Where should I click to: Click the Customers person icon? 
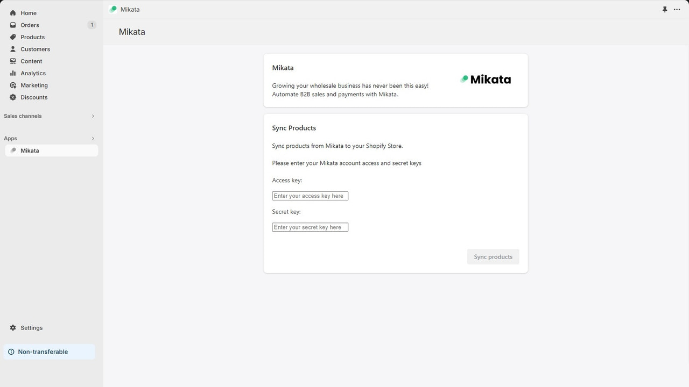(x=13, y=49)
